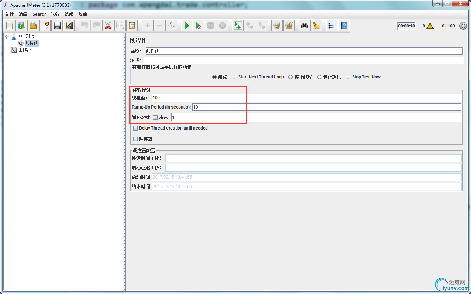This screenshot has width=471, height=294.
Task: Open Search with binoculars icon
Action: click(305, 26)
